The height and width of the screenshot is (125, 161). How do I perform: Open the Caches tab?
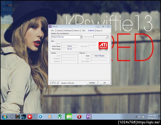tap(59, 31)
